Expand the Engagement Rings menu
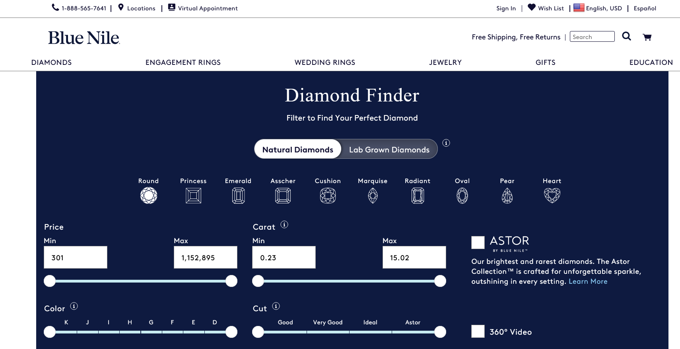This screenshot has width=680, height=349. [183, 62]
